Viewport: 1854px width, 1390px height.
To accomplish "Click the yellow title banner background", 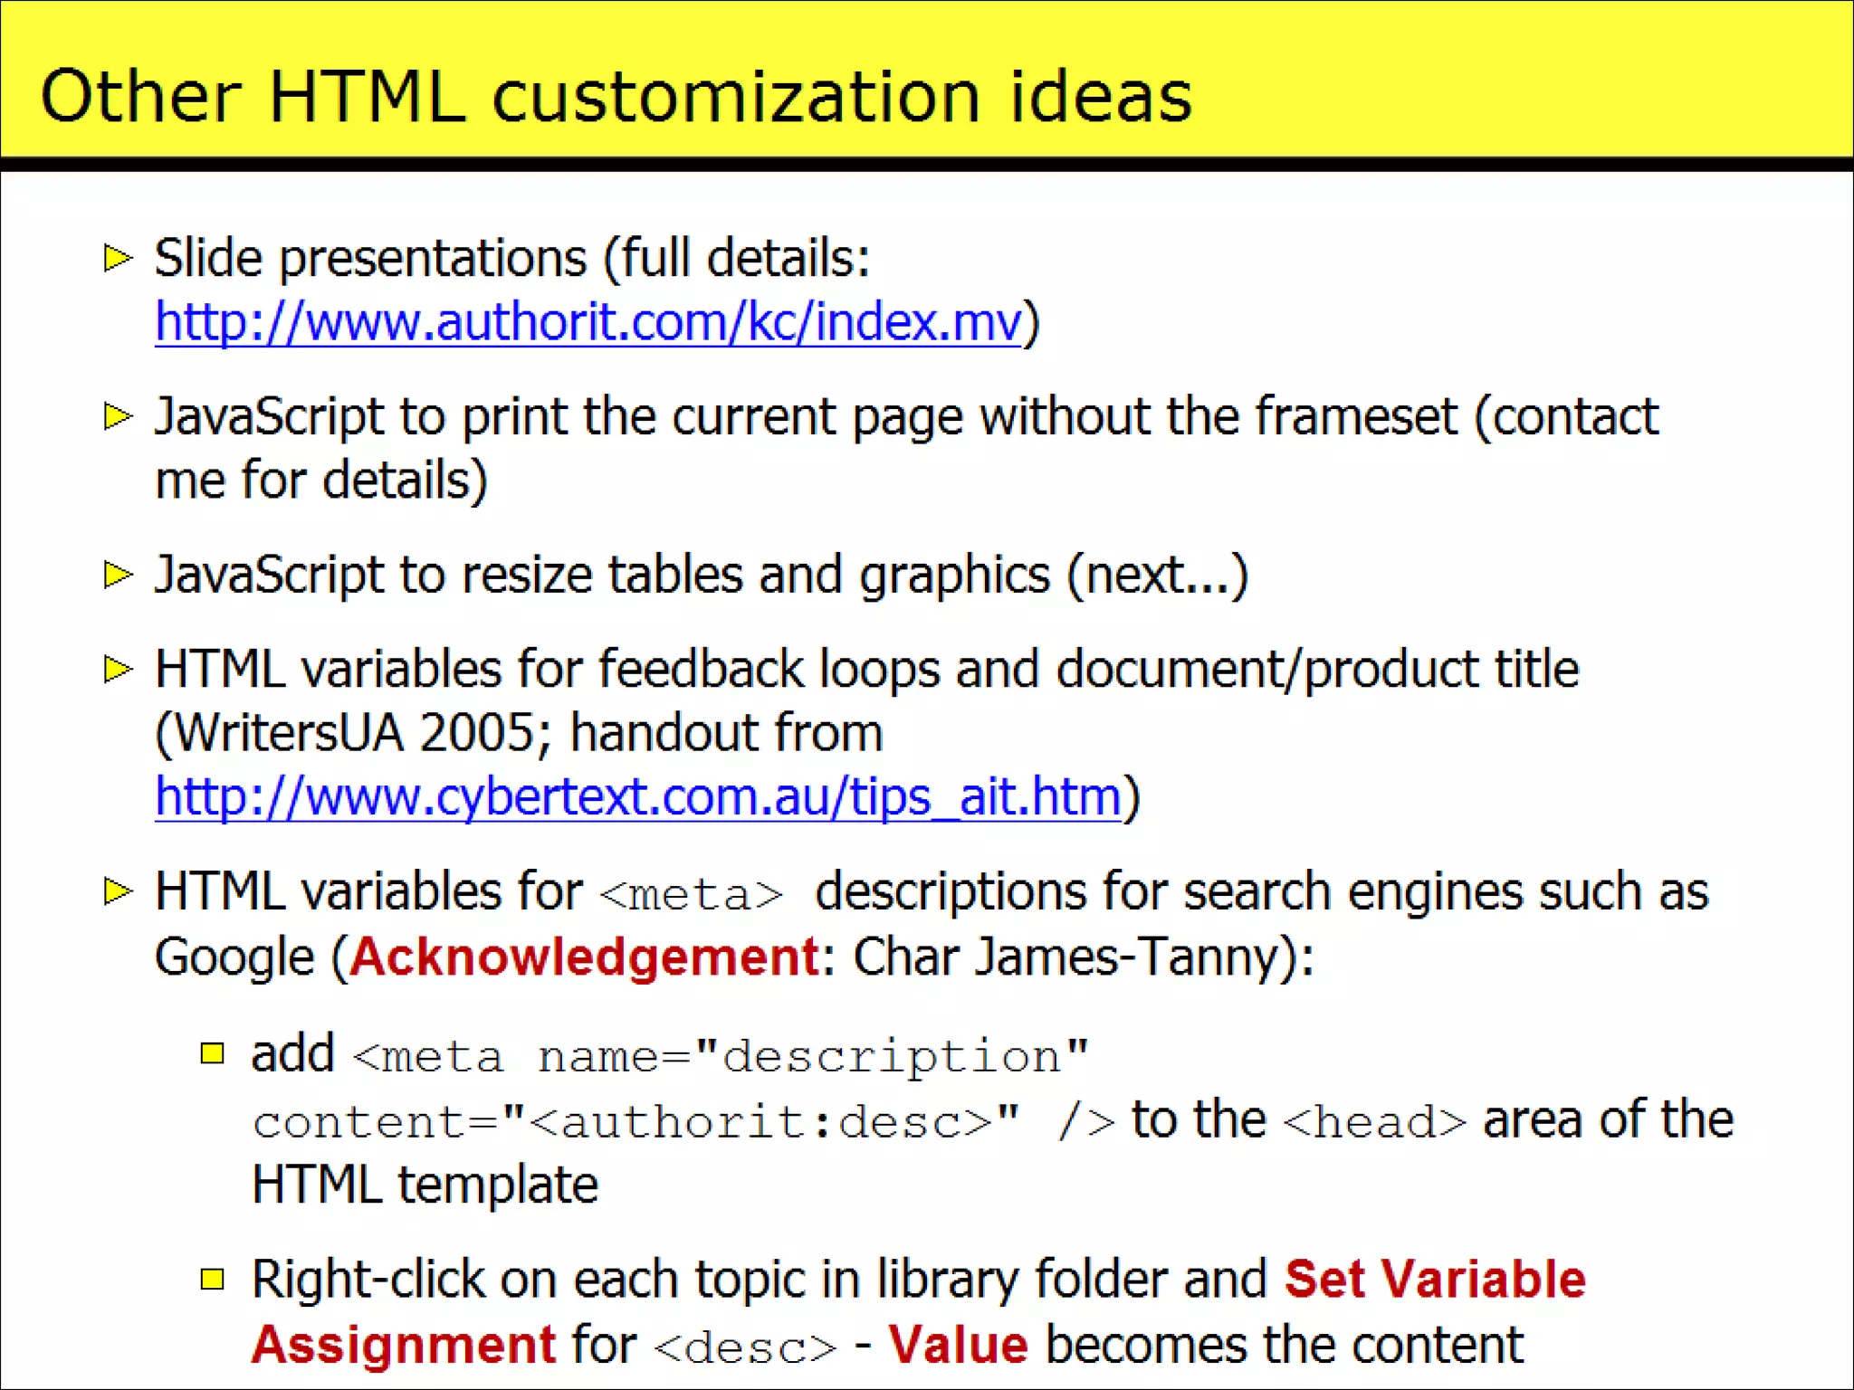I will 1539,81.
